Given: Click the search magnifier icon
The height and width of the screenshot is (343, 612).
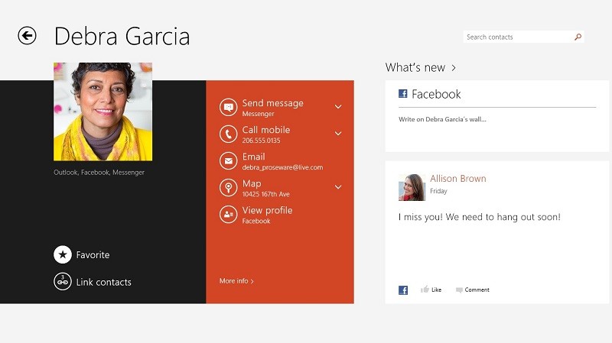Looking at the screenshot, I should (x=578, y=37).
